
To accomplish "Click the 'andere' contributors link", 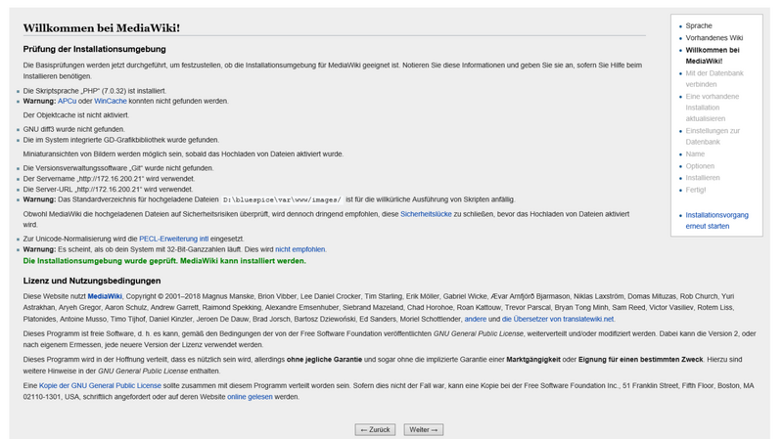I will click(475, 319).
